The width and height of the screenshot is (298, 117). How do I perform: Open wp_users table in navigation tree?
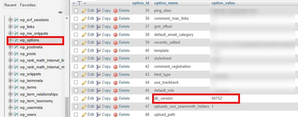pyautogui.click(x=28, y=115)
